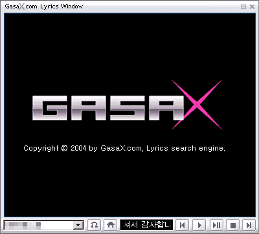Click the blurred combo box field

point(44,226)
